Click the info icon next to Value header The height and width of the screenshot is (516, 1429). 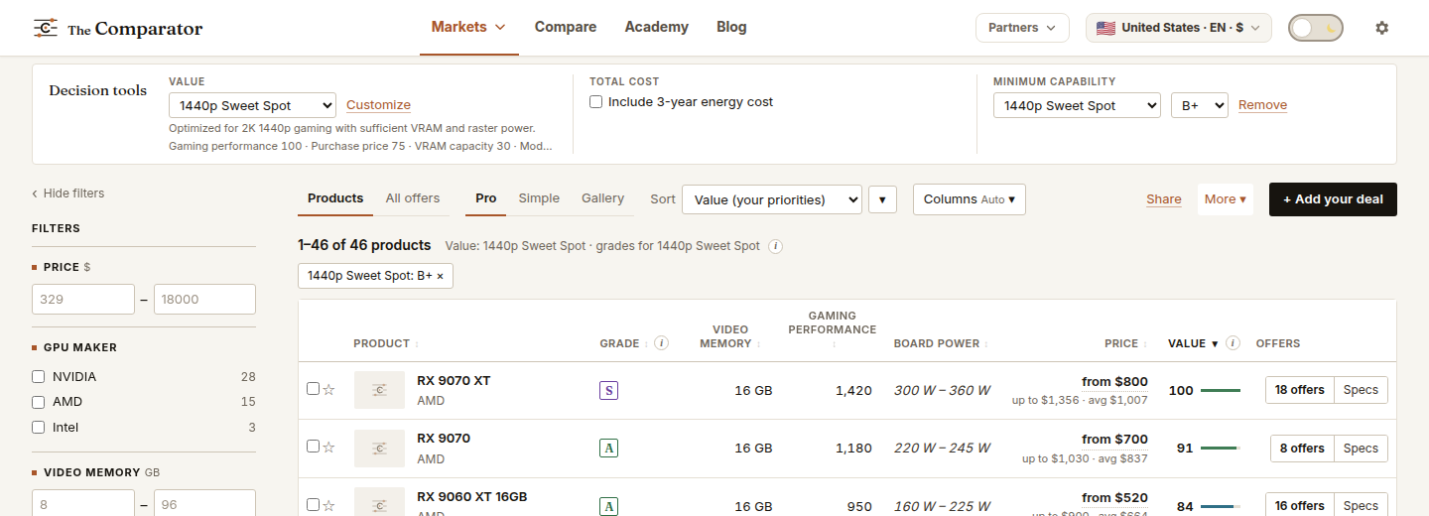point(1233,343)
